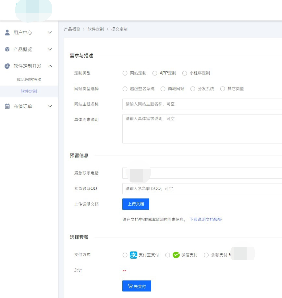Click the Alipay logo icon
282x298 pixels.
[133, 255]
